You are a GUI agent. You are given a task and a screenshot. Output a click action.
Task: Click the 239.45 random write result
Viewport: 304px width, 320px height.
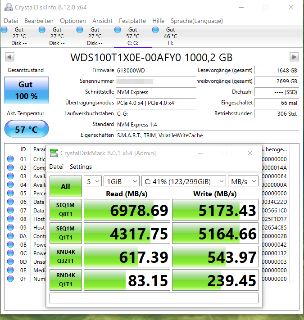tap(215, 280)
